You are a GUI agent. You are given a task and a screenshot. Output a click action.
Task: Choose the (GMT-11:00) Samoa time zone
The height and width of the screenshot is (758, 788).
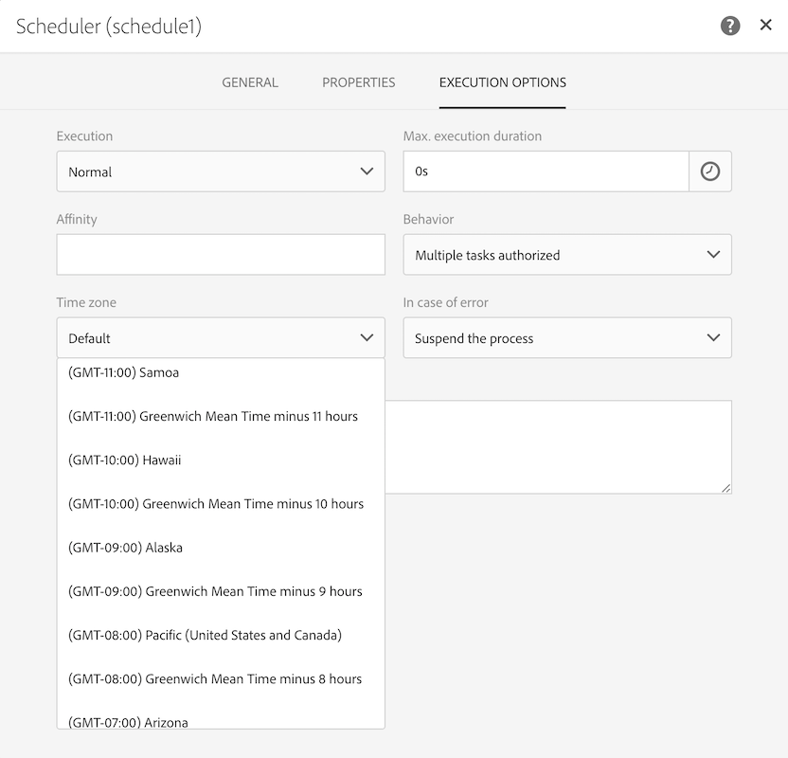click(x=124, y=372)
